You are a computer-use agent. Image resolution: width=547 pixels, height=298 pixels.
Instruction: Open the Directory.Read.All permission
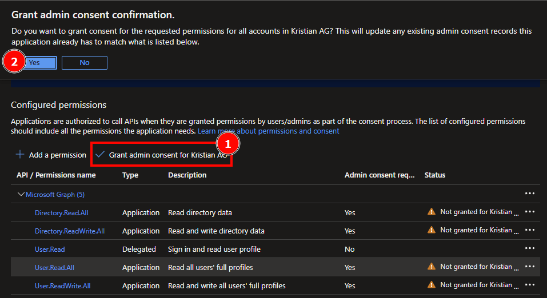click(x=61, y=213)
